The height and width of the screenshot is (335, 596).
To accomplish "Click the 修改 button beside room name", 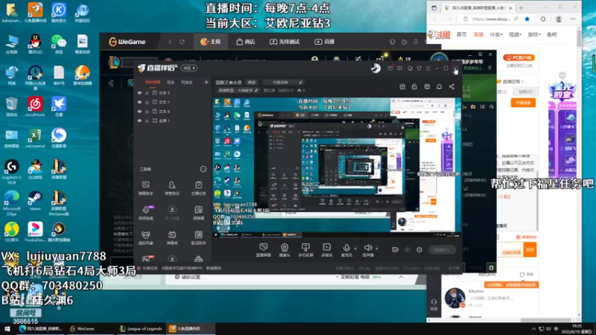I will (x=252, y=82).
